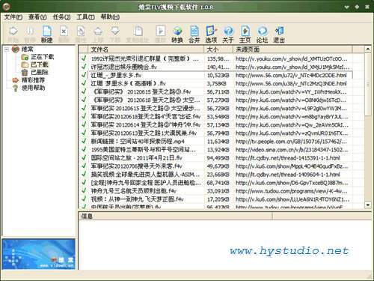
Task: Click the file list scroll-down arrow
Action: tap(368, 205)
